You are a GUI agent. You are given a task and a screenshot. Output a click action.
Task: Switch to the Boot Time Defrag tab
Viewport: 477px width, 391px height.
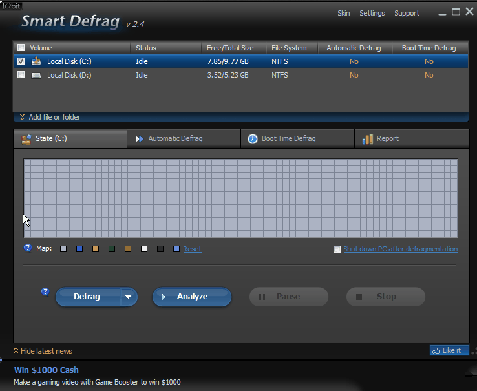coord(297,139)
